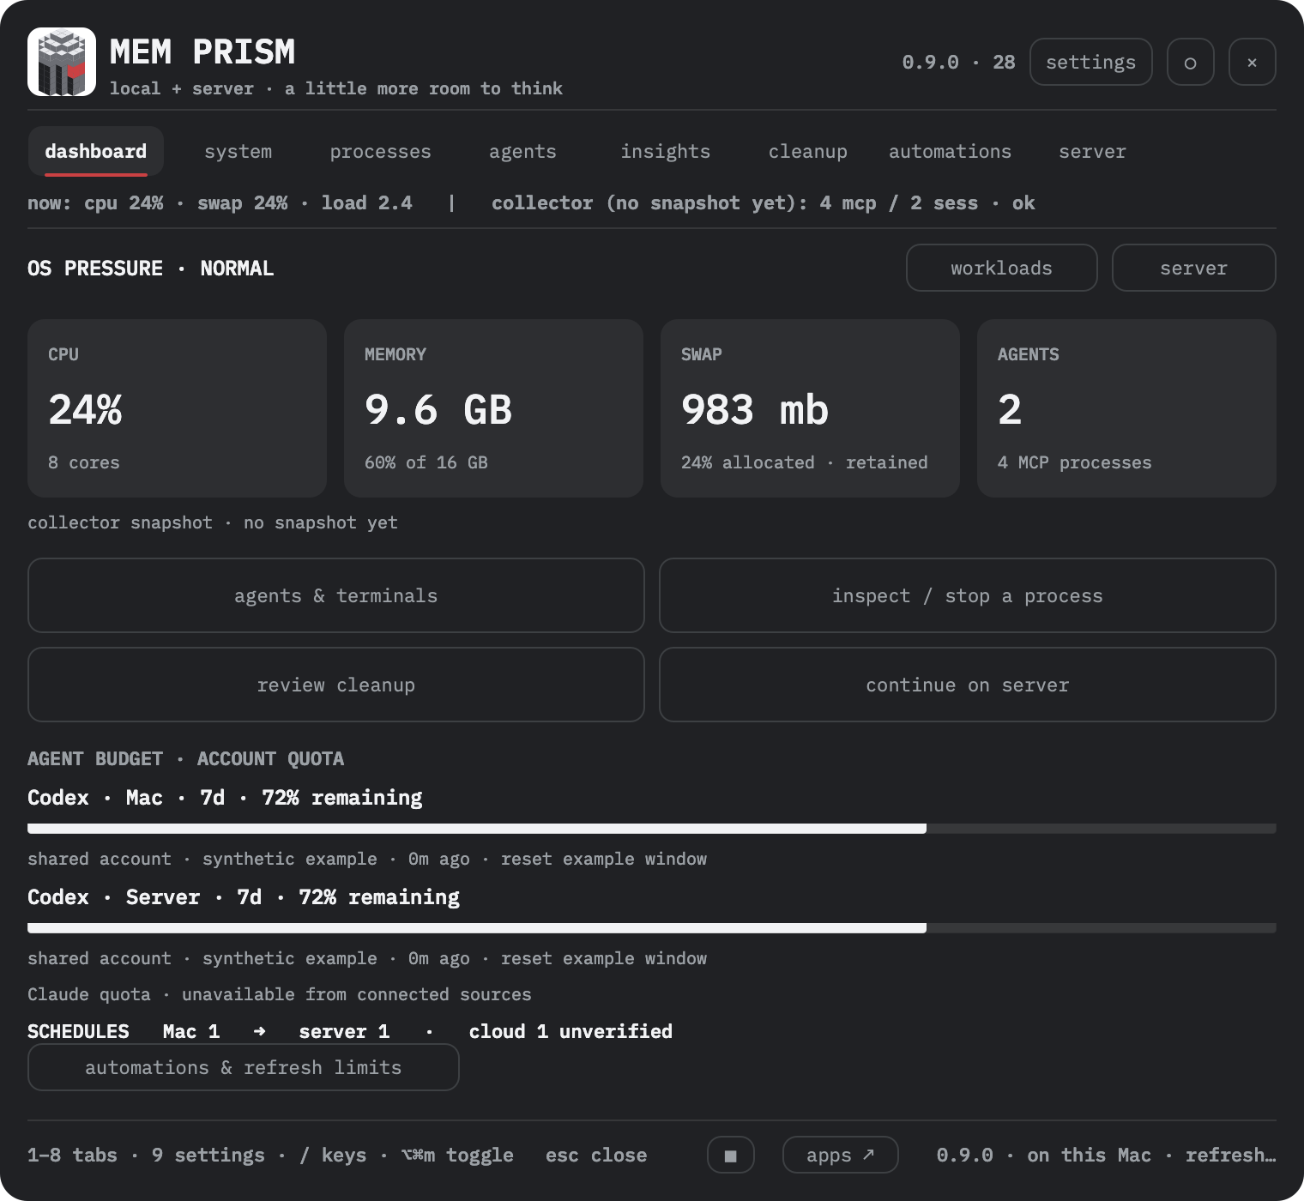Click the Agents 2 card
The height and width of the screenshot is (1201, 1304).
click(x=1126, y=408)
